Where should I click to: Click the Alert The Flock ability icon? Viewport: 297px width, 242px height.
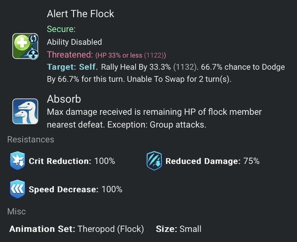(25, 46)
